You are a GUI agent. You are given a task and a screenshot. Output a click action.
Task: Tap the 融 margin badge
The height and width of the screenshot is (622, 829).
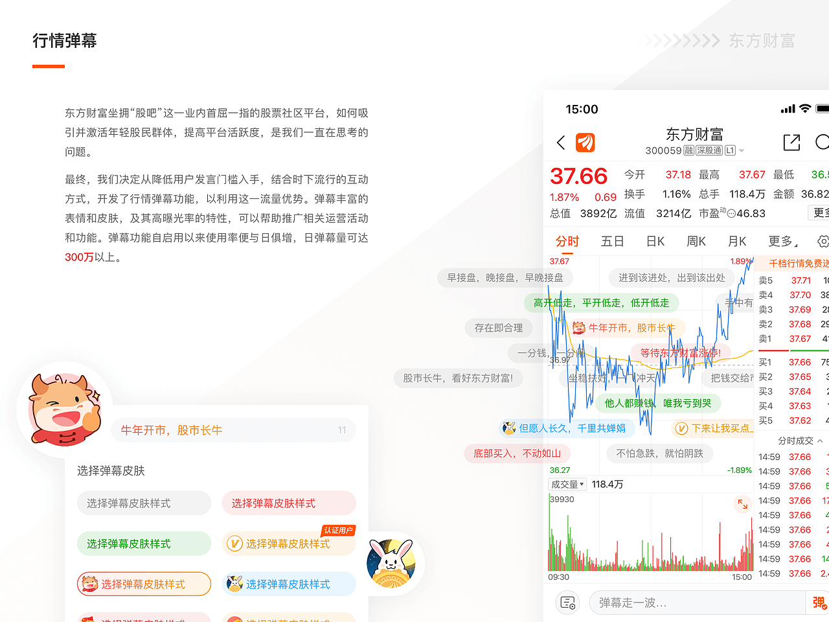[x=689, y=150]
